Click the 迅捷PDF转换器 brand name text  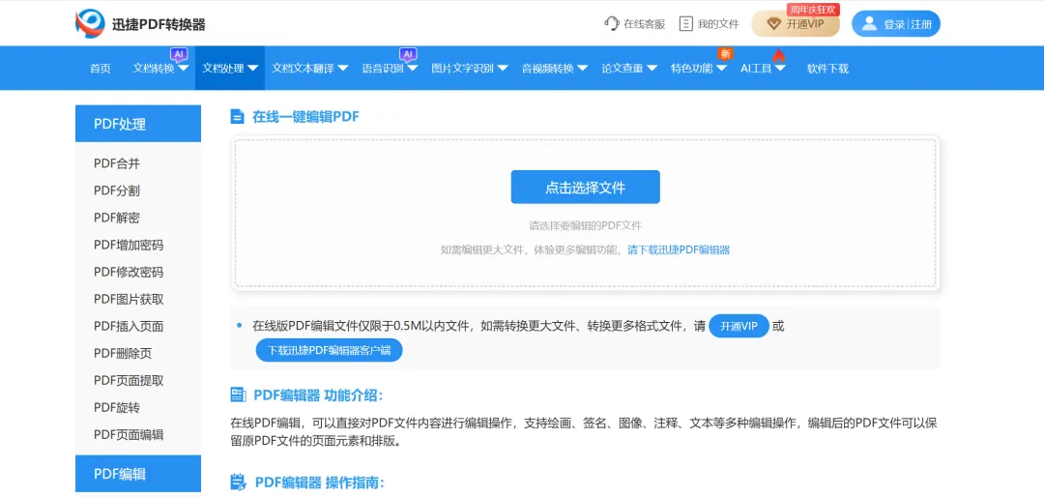click(159, 24)
